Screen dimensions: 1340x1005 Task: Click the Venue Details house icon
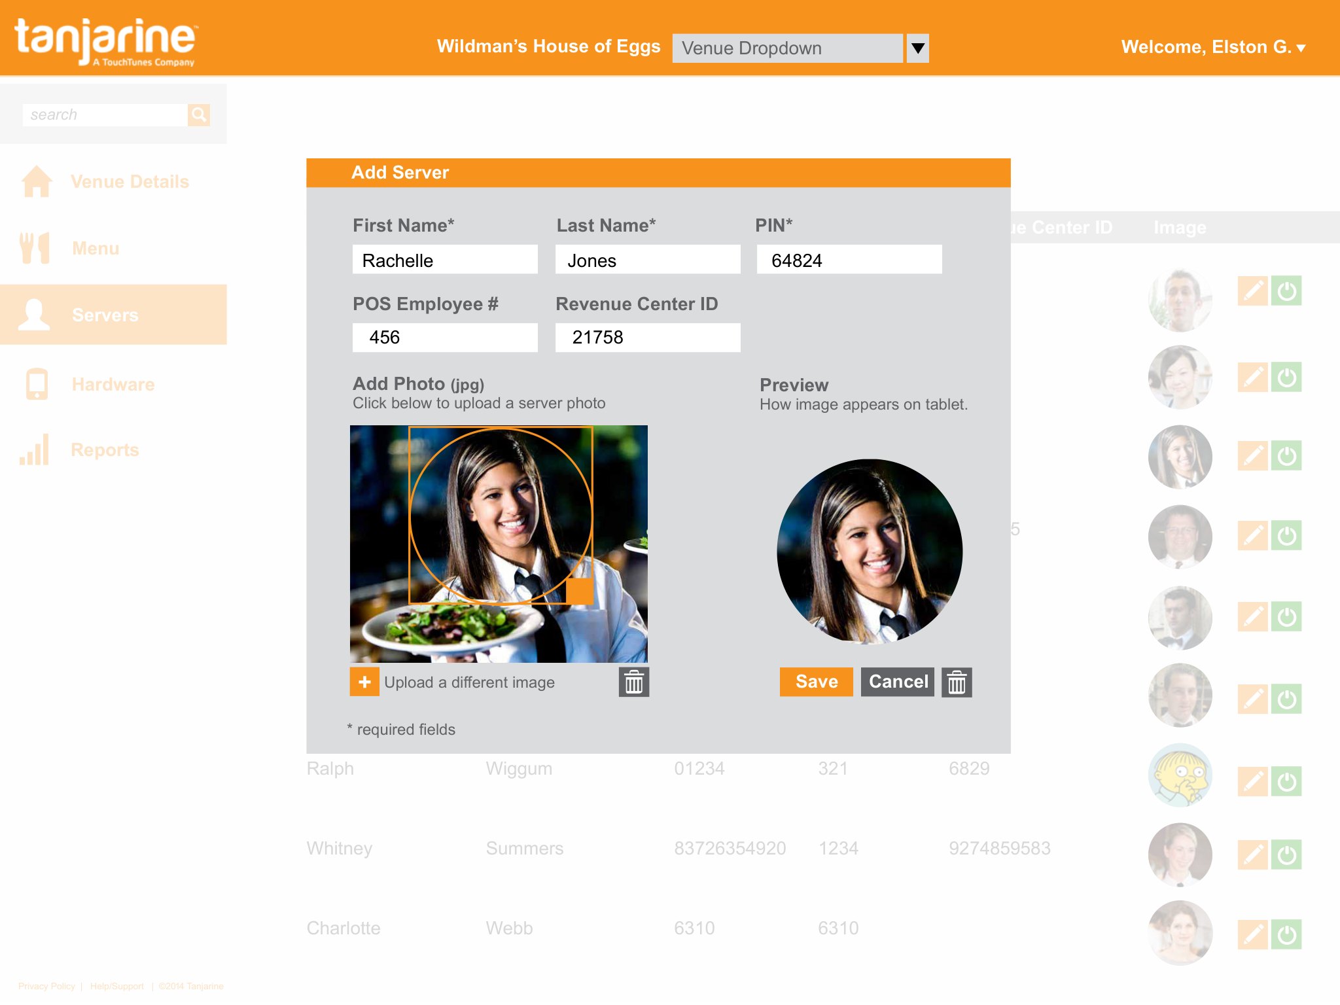[37, 181]
